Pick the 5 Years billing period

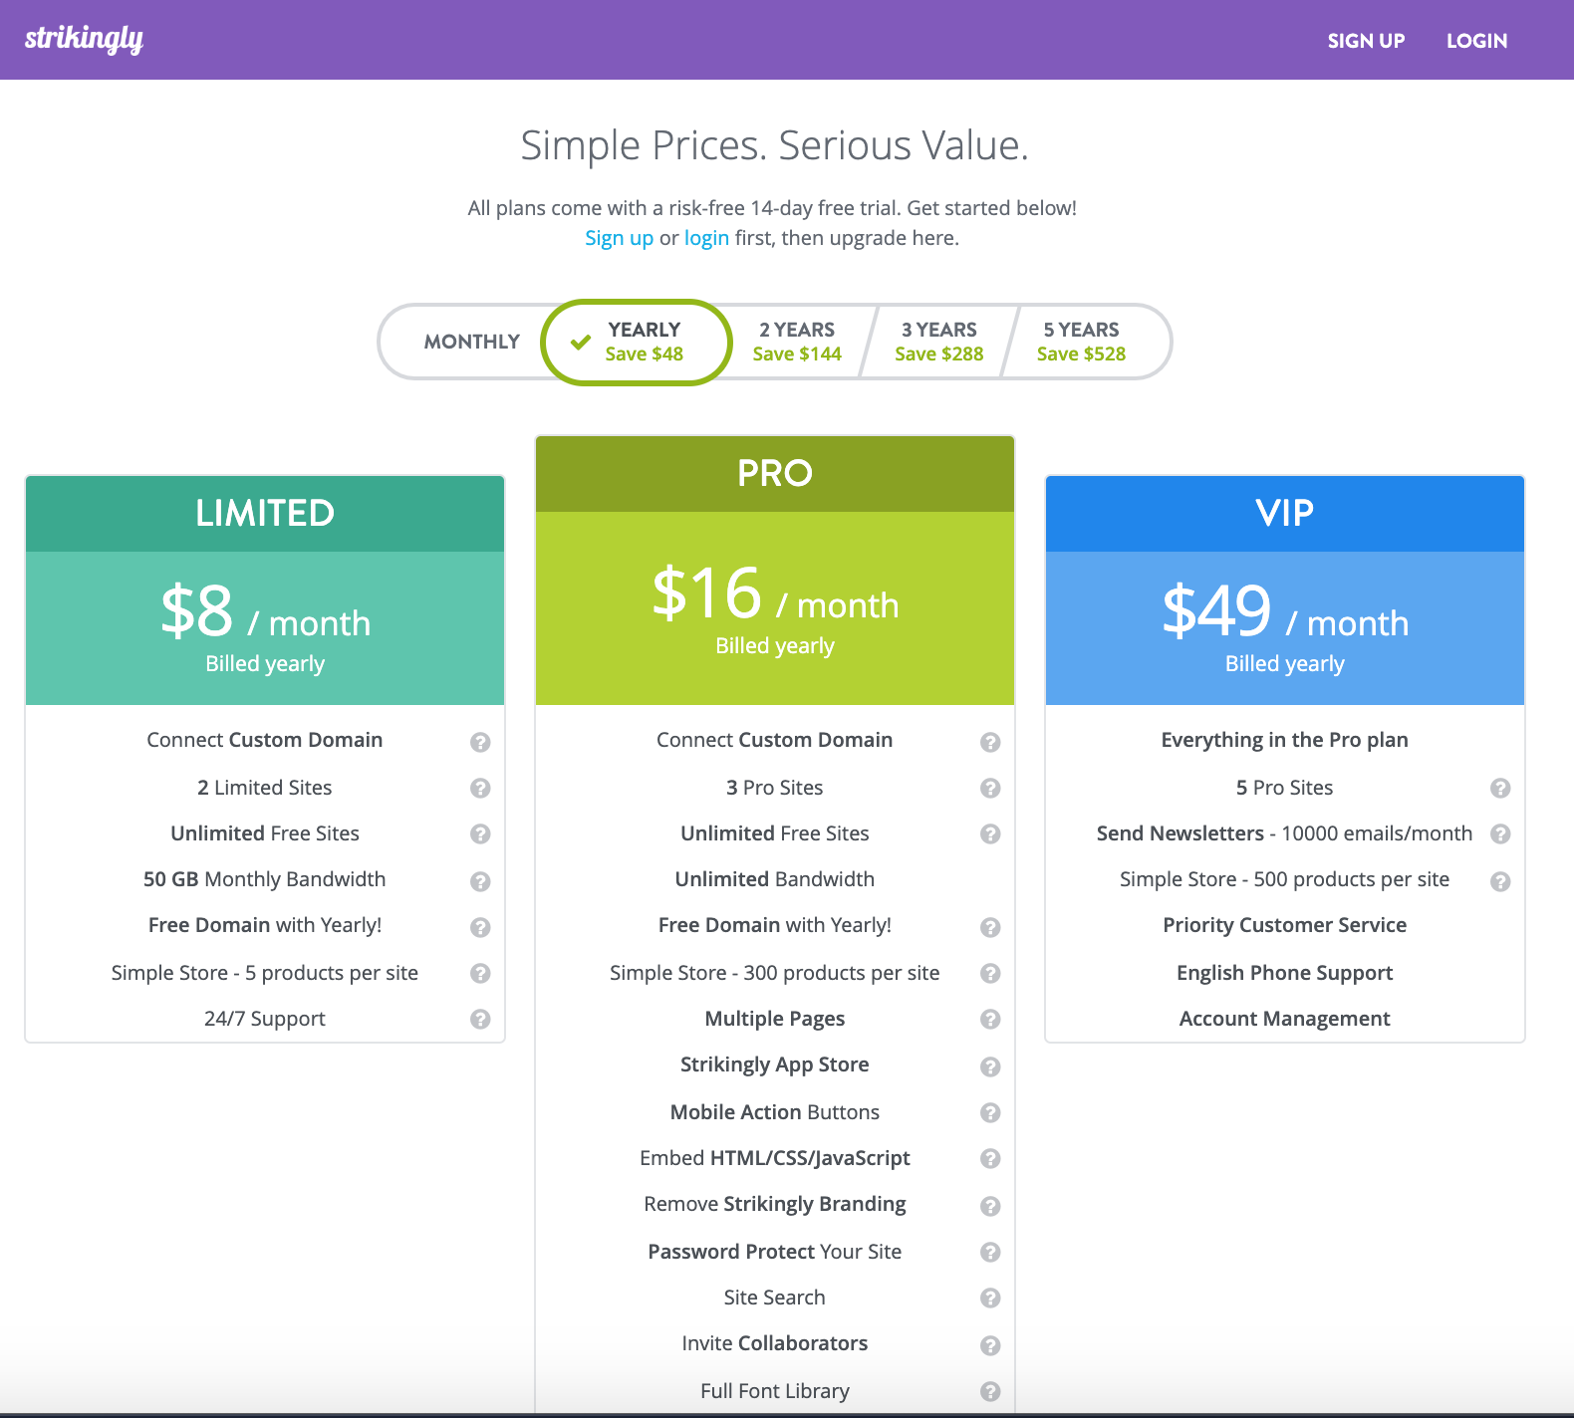pyautogui.click(x=1081, y=342)
